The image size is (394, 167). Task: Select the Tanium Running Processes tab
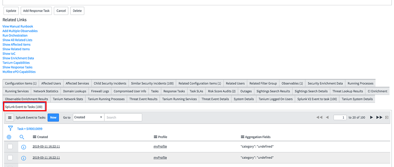[106, 99]
